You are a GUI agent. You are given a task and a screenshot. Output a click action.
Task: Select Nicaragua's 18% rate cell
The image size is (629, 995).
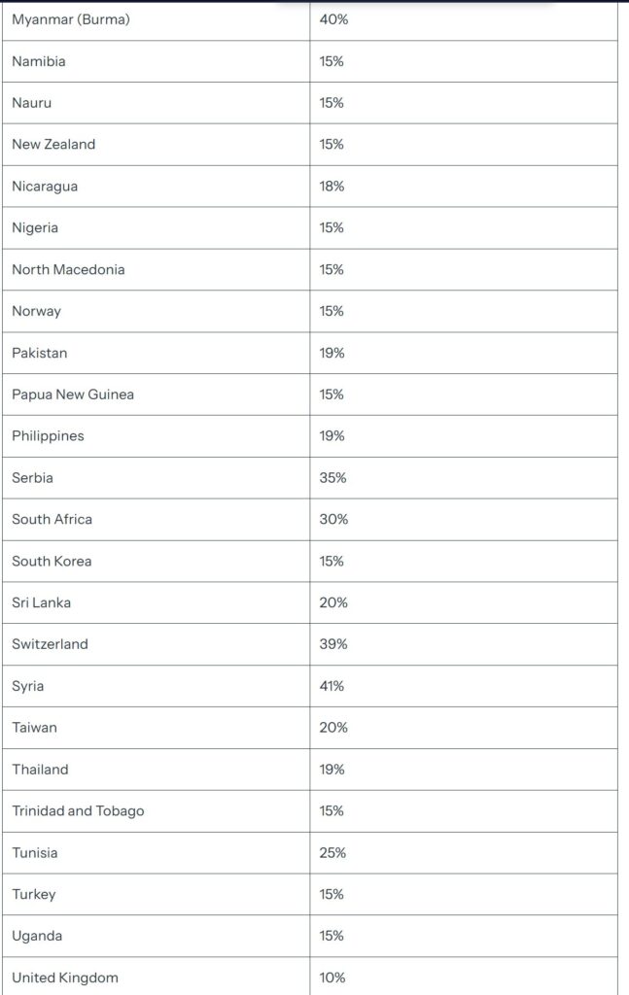(332, 186)
